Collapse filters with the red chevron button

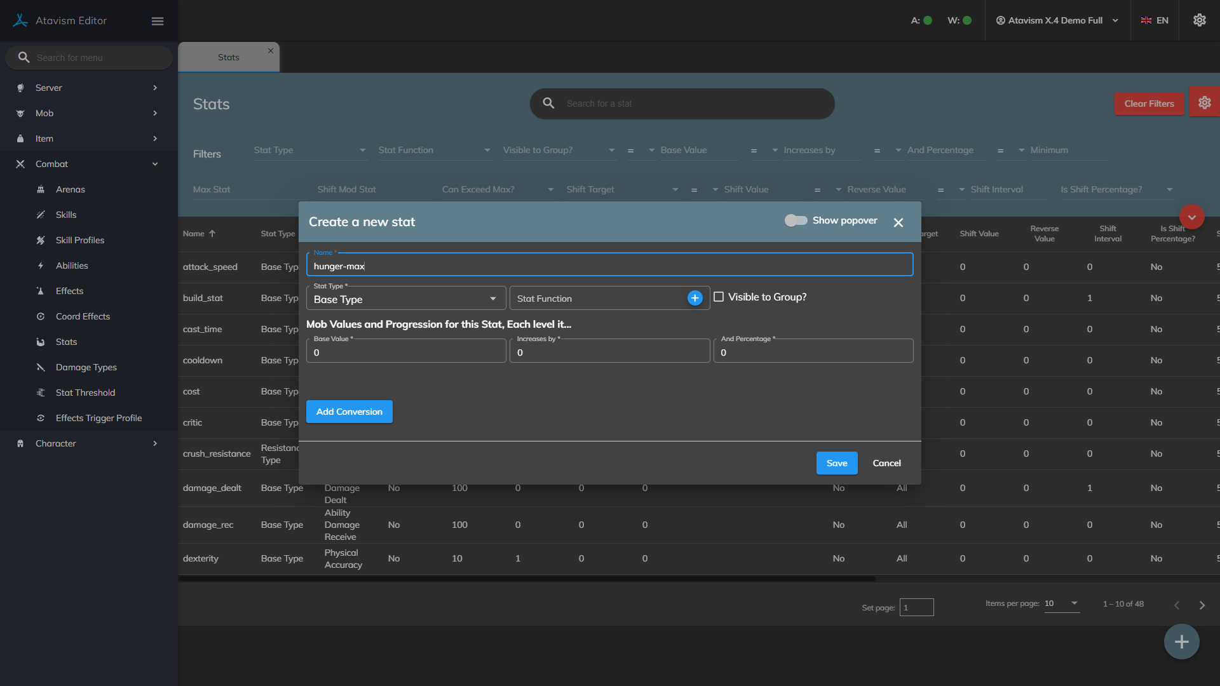[x=1191, y=217]
